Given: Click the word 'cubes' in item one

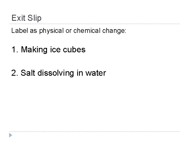Looking at the screenshot, I should point(74,49).
